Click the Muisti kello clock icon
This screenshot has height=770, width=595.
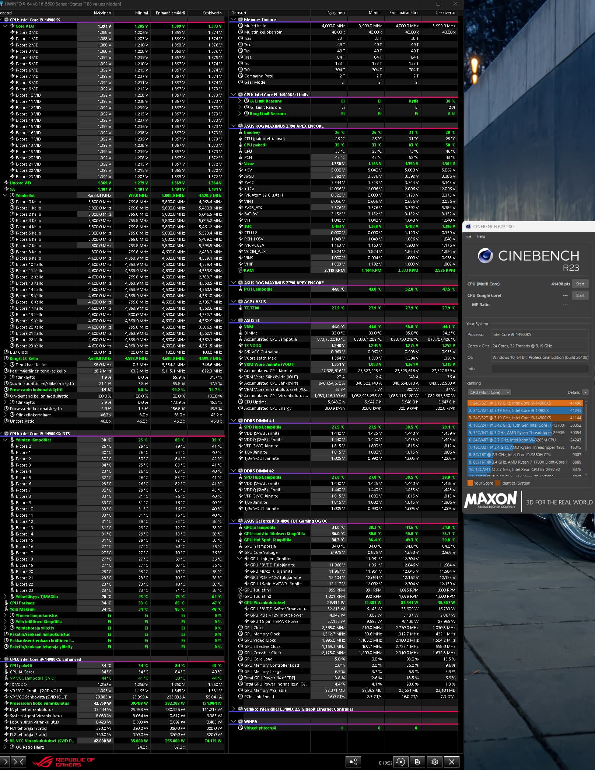pyautogui.click(x=241, y=26)
